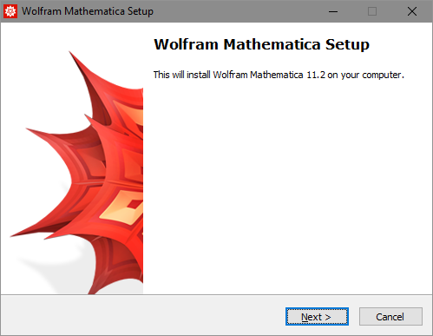433x336 pixels.
Task: Click the gray footer area left of Next
Action: [x=143, y=315]
